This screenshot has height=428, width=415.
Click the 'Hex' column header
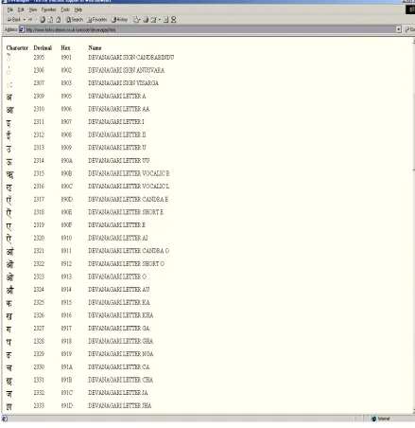(65, 48)
